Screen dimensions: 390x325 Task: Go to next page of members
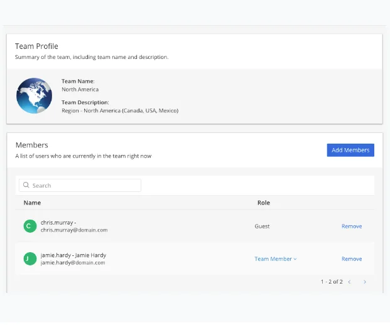365,282
